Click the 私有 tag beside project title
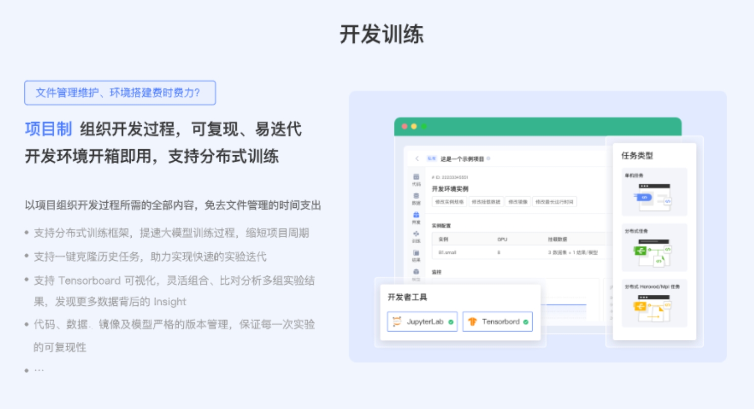This screenshot has width=754, height=409. (x=431, y=159)
